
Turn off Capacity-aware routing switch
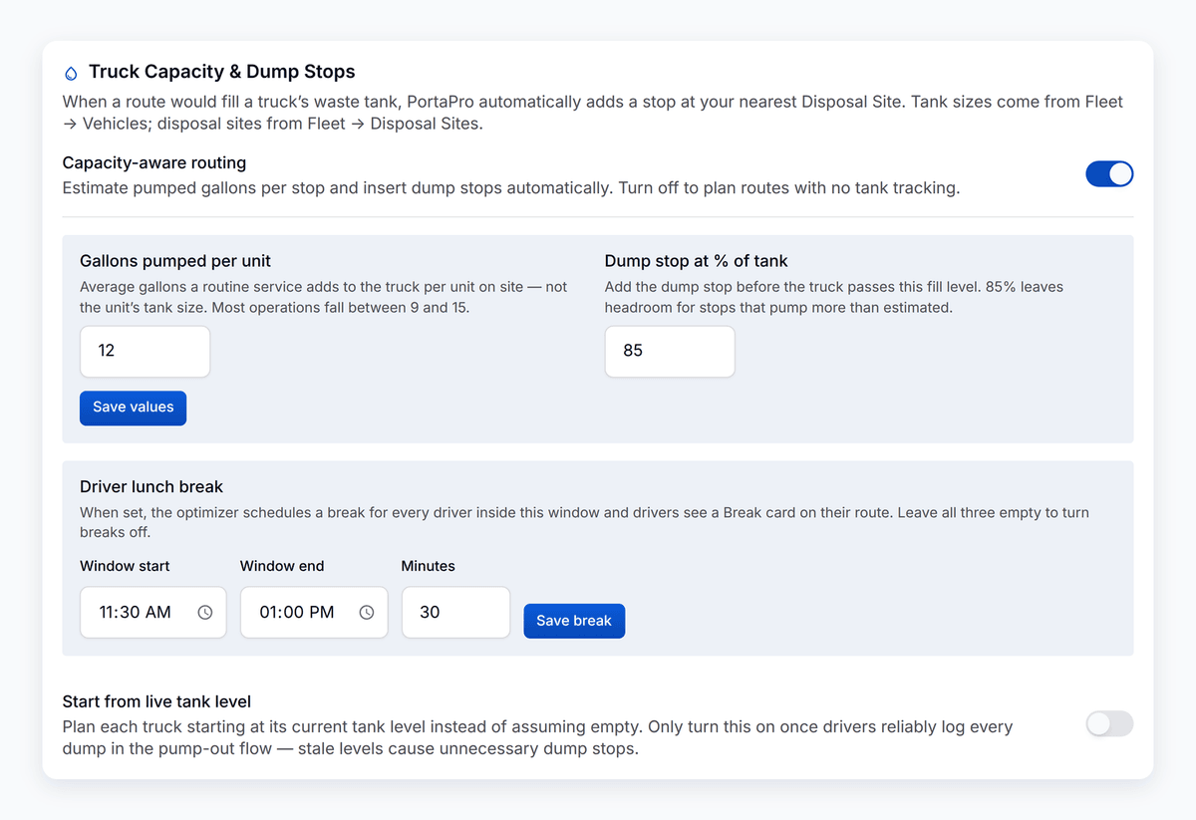[x=1109, y=174]
